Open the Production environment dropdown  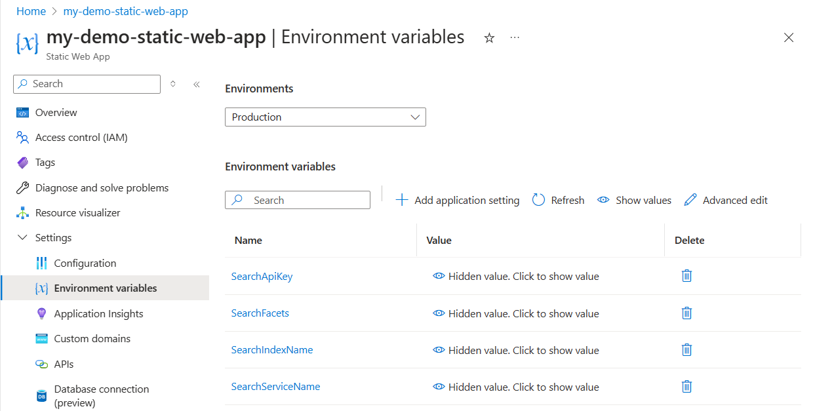(x=325, y=117)
